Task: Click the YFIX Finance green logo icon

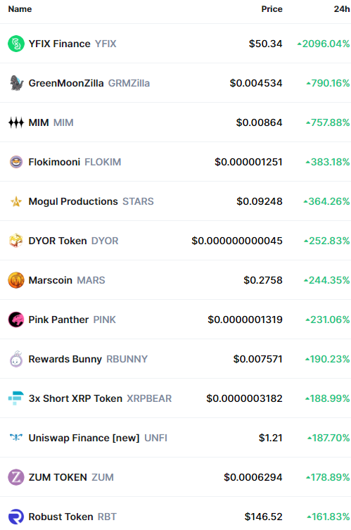Action: (x=16, y=44)
